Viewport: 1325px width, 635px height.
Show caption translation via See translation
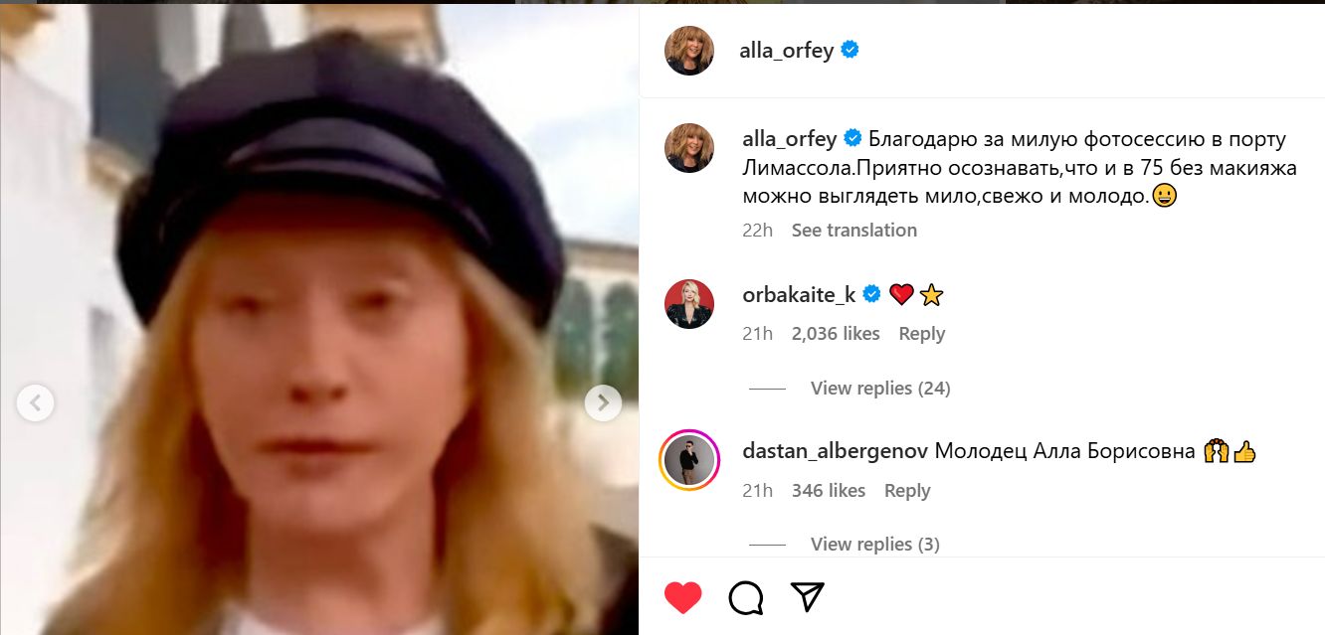coord(854,230)
